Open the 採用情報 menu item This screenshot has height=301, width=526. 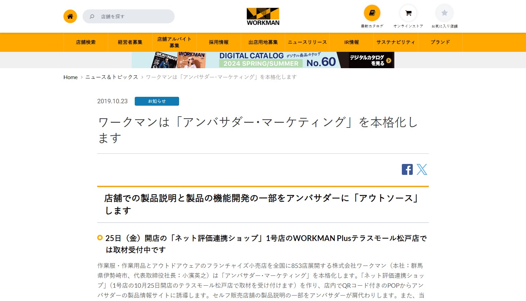(219, 42)
